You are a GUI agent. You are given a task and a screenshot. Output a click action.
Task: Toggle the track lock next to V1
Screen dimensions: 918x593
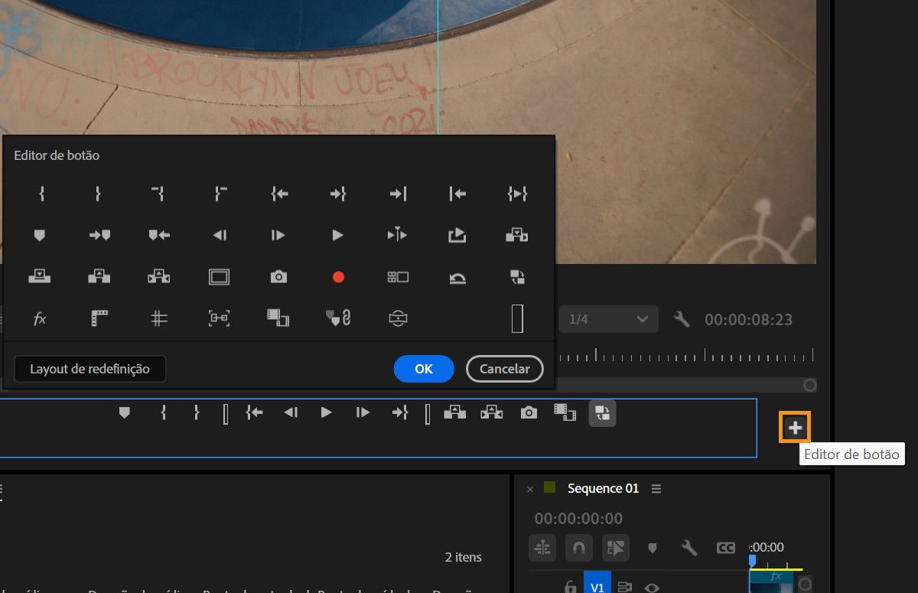click(x=569, y=585)
